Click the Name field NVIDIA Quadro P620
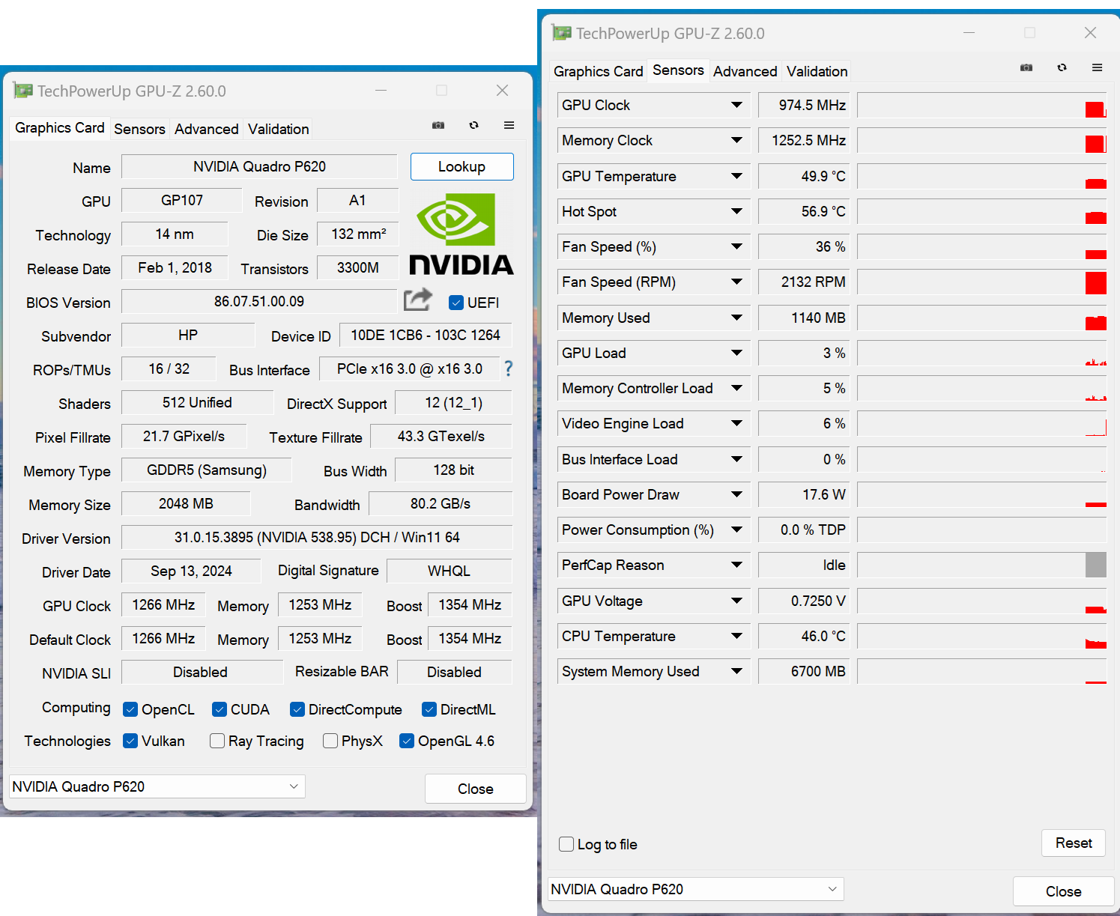 (x=259, y=166)
